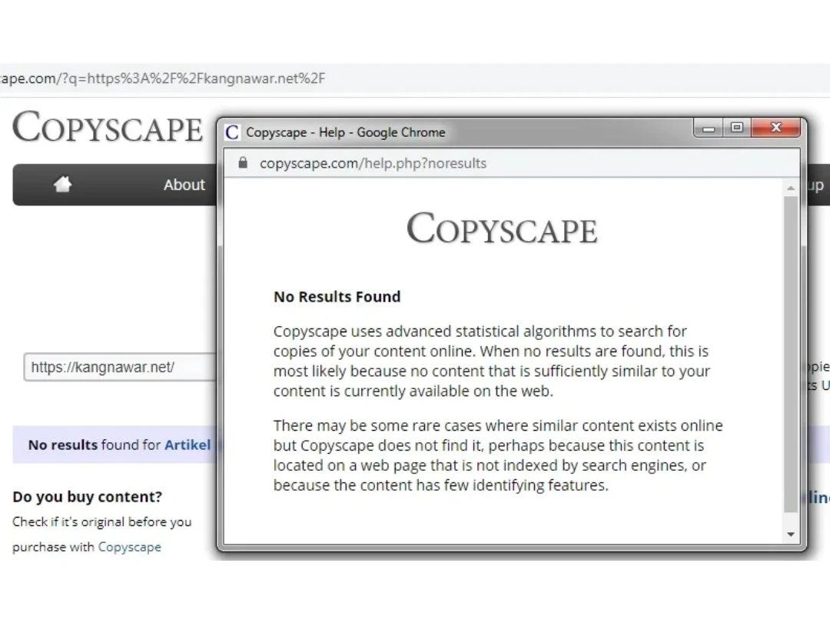Click 'Copyscape - Help - Google Chrome' title text
The width and height of the screenshot is (830, 623).
tap(346, 132)
